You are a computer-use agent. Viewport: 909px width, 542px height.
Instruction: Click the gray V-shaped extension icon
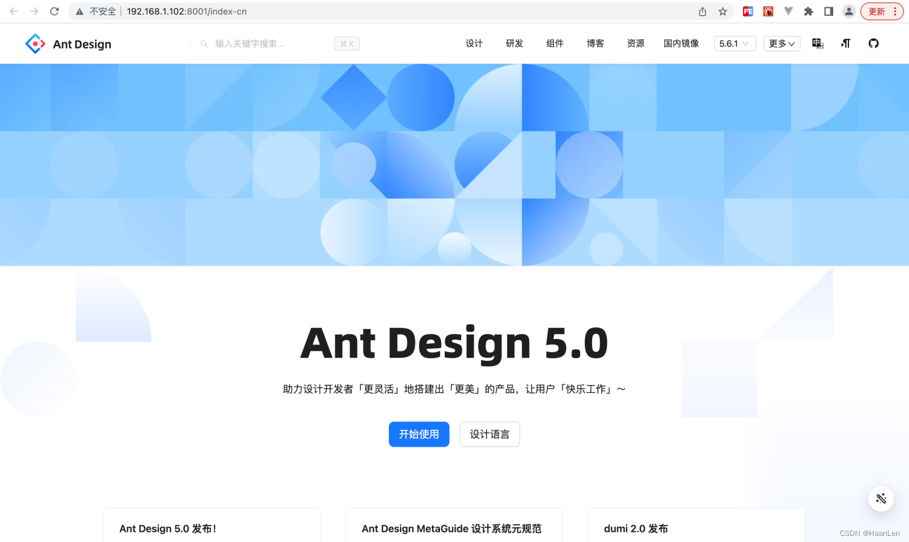[788, 12]
